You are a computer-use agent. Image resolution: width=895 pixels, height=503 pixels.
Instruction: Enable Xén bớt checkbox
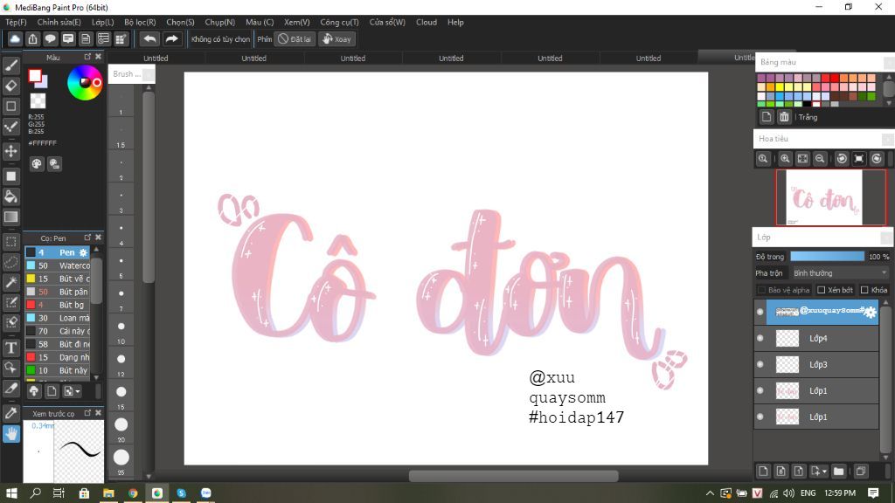point(822,290)
